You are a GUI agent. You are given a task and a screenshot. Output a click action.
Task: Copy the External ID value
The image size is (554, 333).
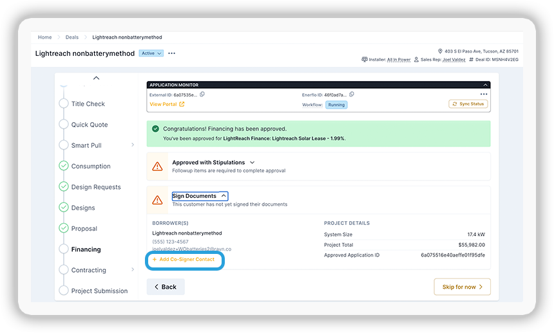202,94
